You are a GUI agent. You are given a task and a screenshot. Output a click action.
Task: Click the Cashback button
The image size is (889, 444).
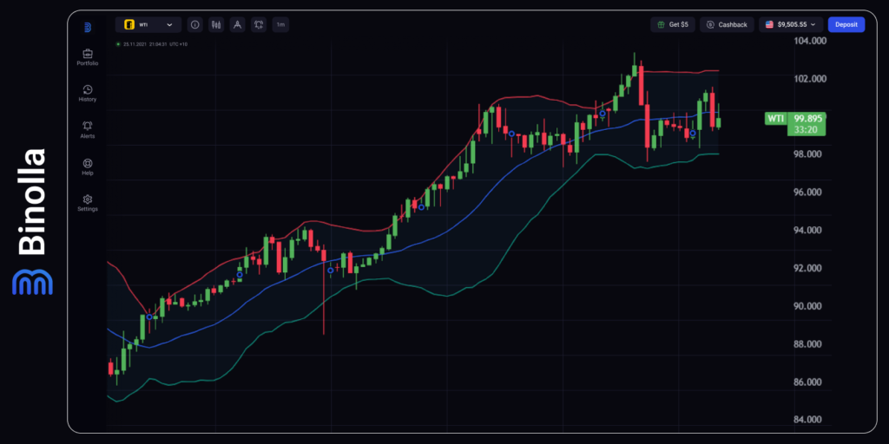[727, 24]
